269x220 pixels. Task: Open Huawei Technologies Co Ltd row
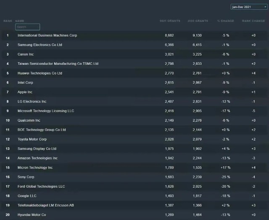pyautogui.click(x=134, y=73)
